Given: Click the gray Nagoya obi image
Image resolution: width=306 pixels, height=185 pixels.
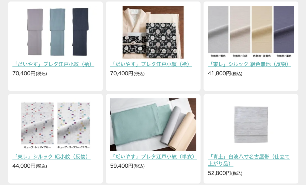Looking at the screenshot, I should (251, 124).
